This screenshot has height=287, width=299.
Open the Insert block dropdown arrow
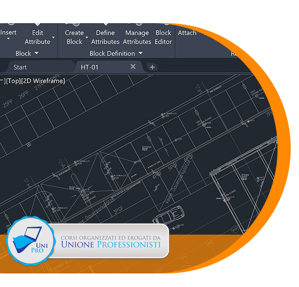(8, 39)
